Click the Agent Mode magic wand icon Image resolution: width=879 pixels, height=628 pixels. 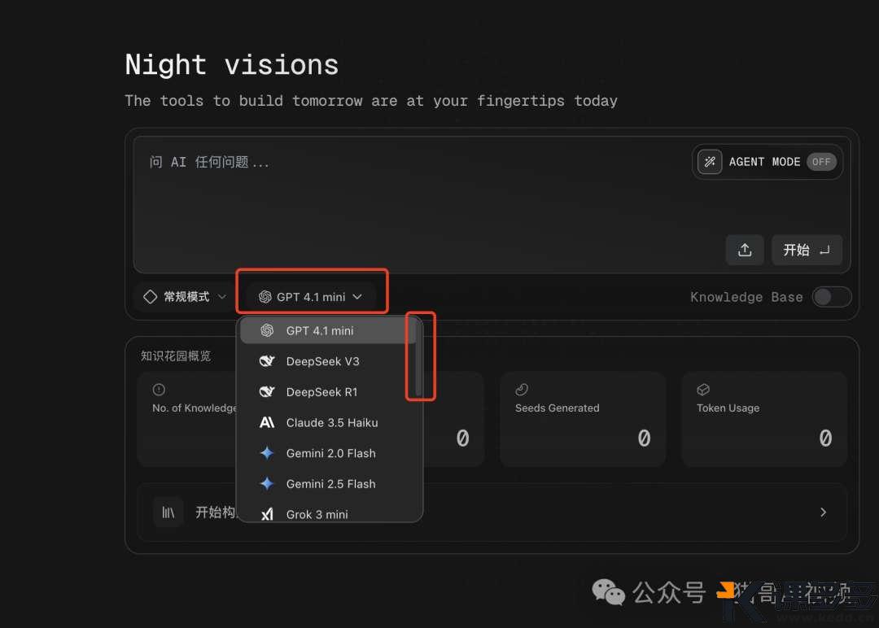click(x=710, y=162)
